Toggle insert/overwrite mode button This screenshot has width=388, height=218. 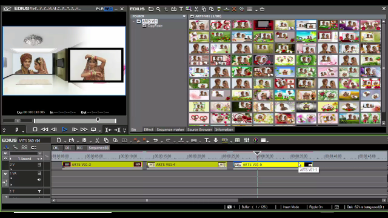6,148
